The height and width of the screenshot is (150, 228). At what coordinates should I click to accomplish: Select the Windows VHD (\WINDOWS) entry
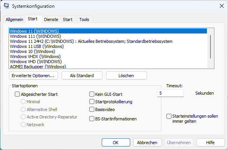click(108, 62)
